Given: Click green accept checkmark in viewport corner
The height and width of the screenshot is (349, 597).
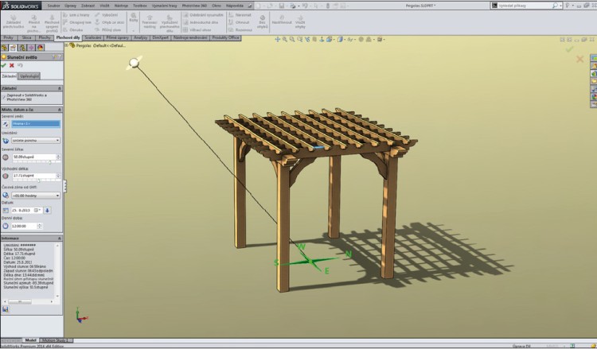Looking at the screenshot, I should pyautogui.click(x=569, y=49).
